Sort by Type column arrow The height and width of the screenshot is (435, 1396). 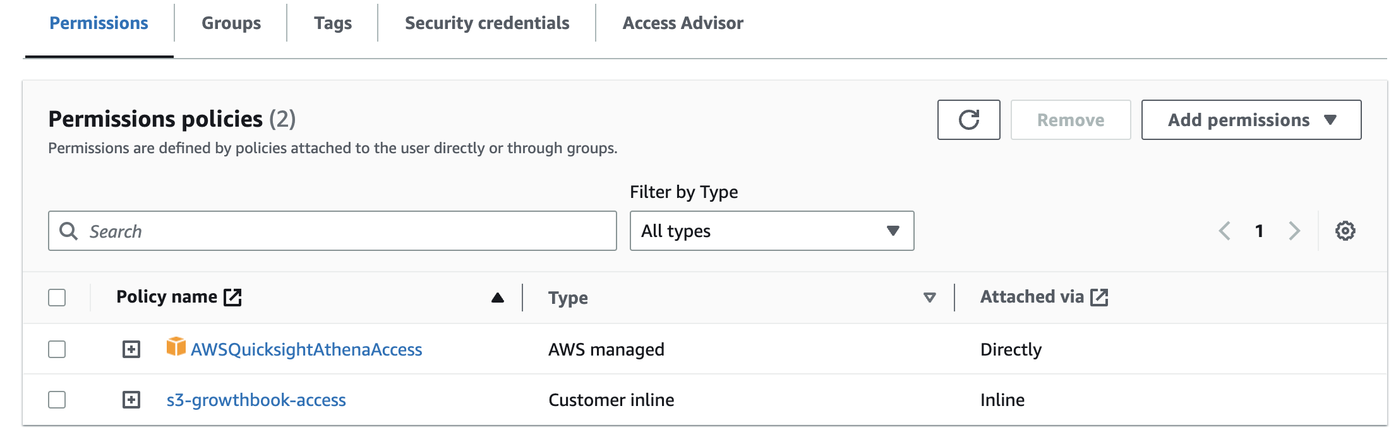click(929, 298)
